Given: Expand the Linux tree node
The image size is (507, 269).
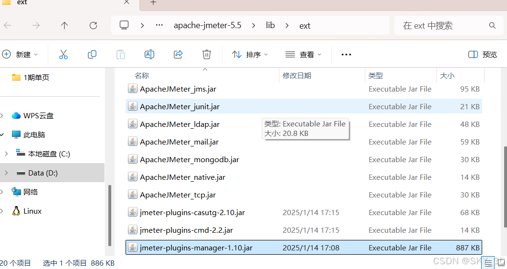Looking at the screenshot, I should click(x=2, y=211).
